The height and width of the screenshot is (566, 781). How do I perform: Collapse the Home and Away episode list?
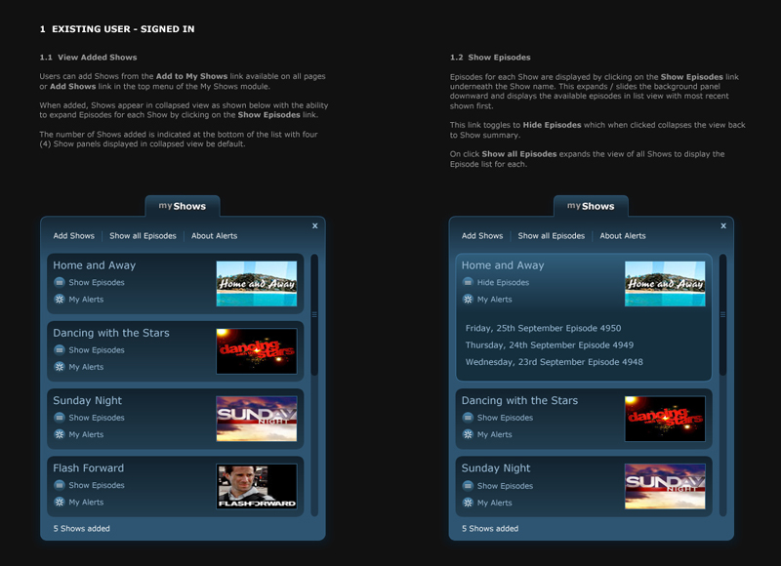point(492,281)
